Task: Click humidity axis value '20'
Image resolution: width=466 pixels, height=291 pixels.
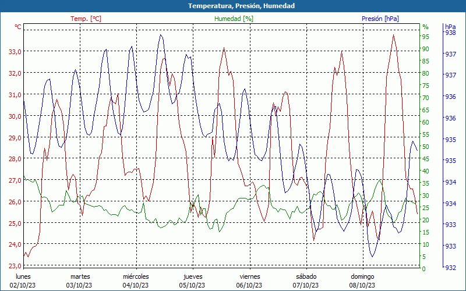Action: coord(426,220)
